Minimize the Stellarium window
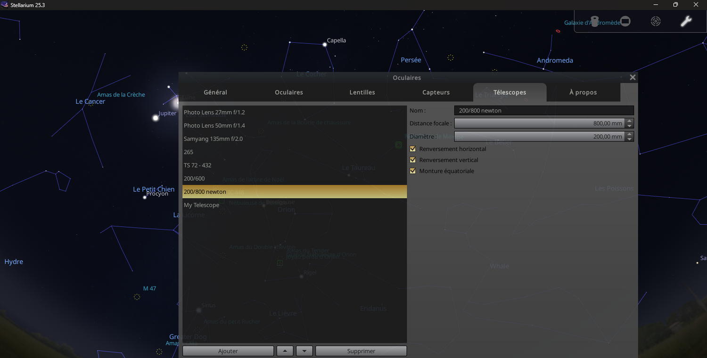 (x=655, y=5)
